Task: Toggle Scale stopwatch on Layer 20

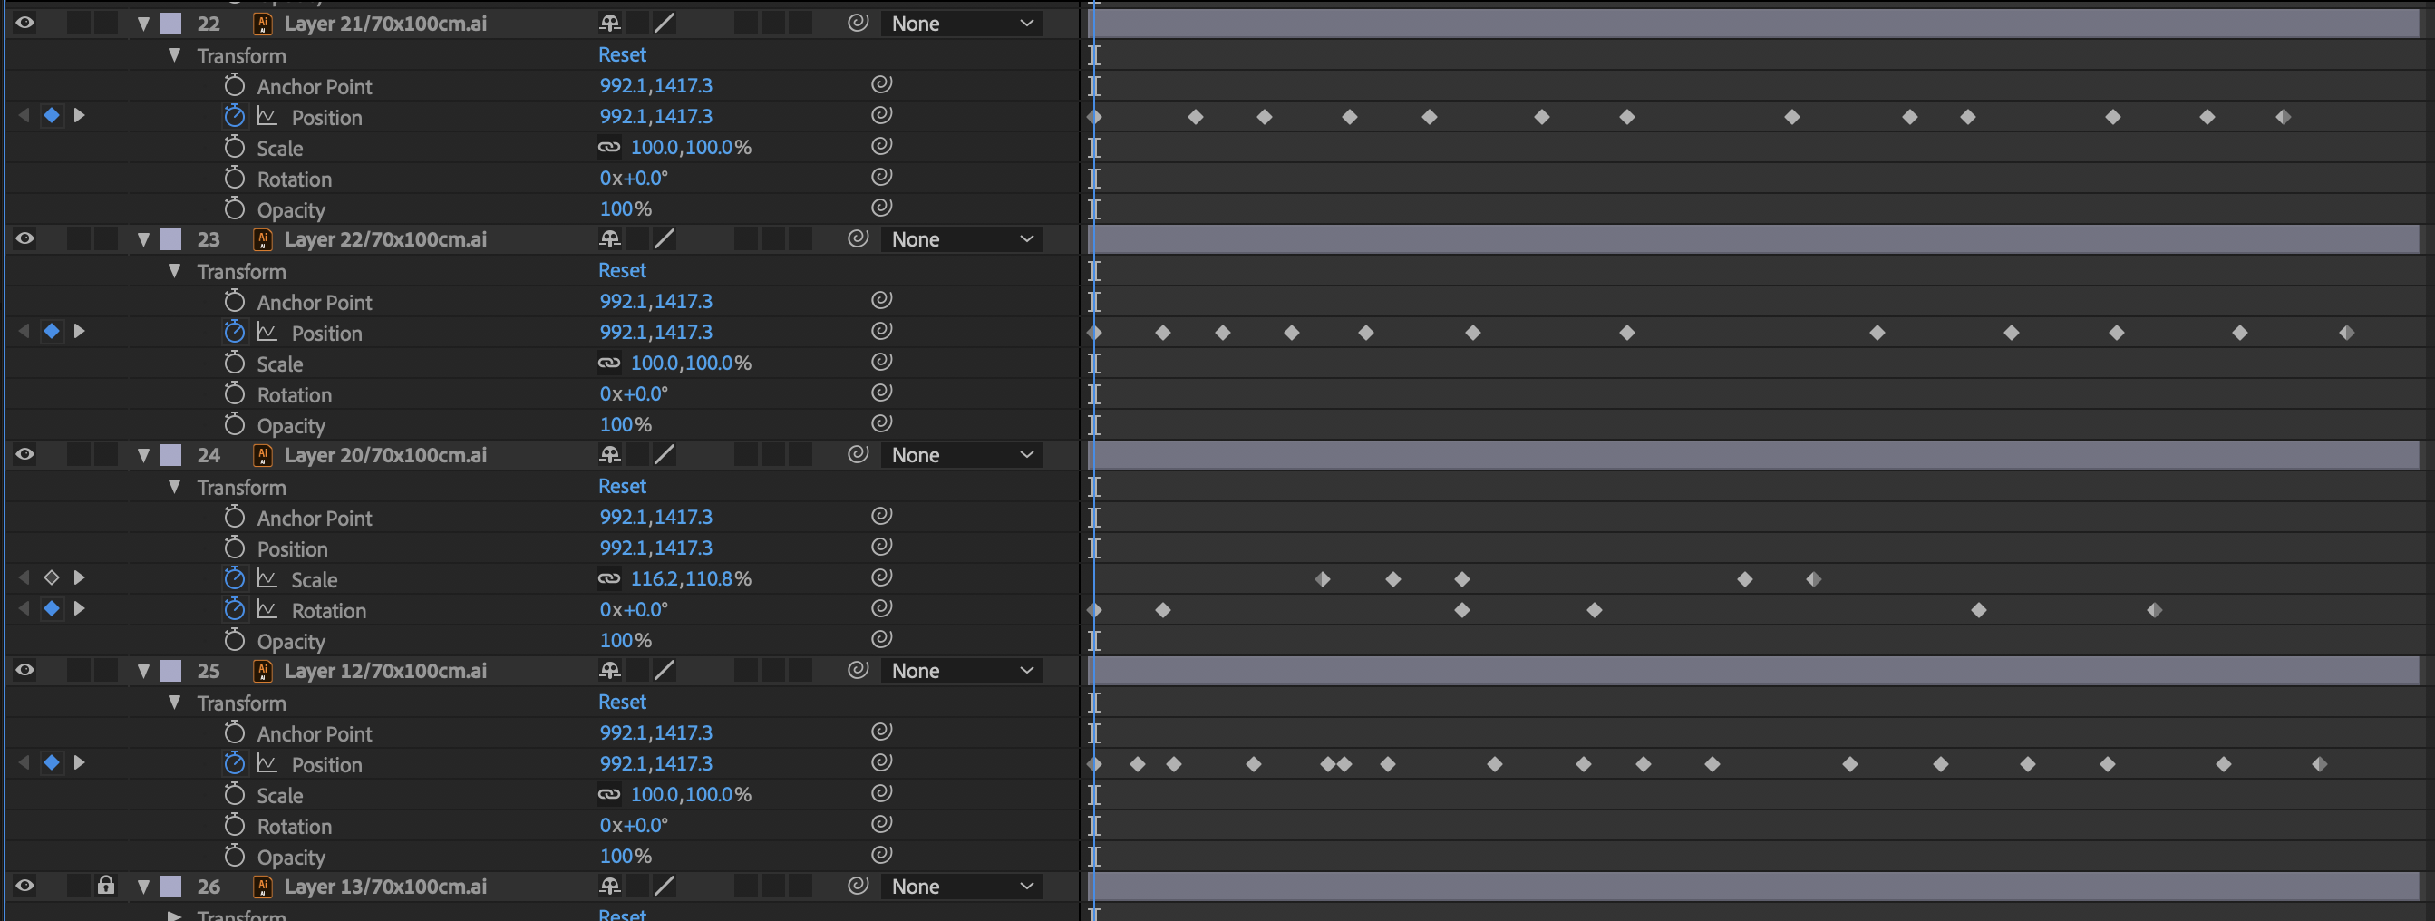Action: (235, 577)
